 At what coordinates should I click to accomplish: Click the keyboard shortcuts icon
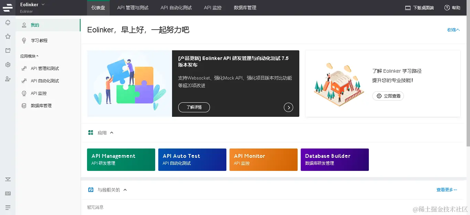(x=8, y=194)
